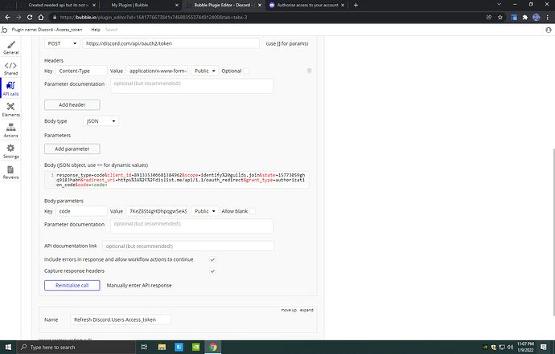Open the Body type JSON dropdown
The height and width of the screenshot is (354, 555).
point(101,121)
